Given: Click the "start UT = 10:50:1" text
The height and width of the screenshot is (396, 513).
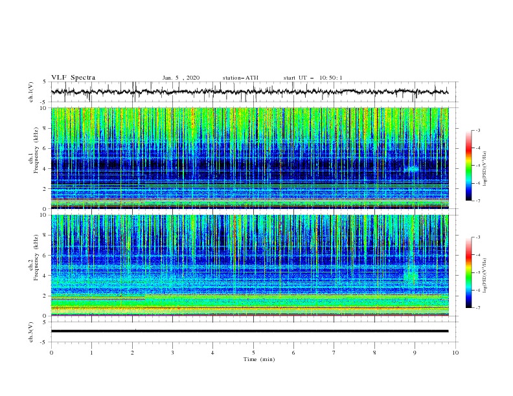Looking at the screenshot, I should click(x=313, y=78).
